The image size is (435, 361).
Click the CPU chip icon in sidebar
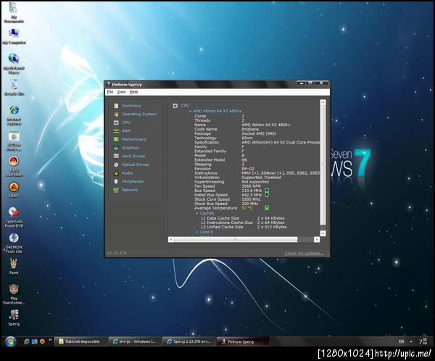point(116,123)
